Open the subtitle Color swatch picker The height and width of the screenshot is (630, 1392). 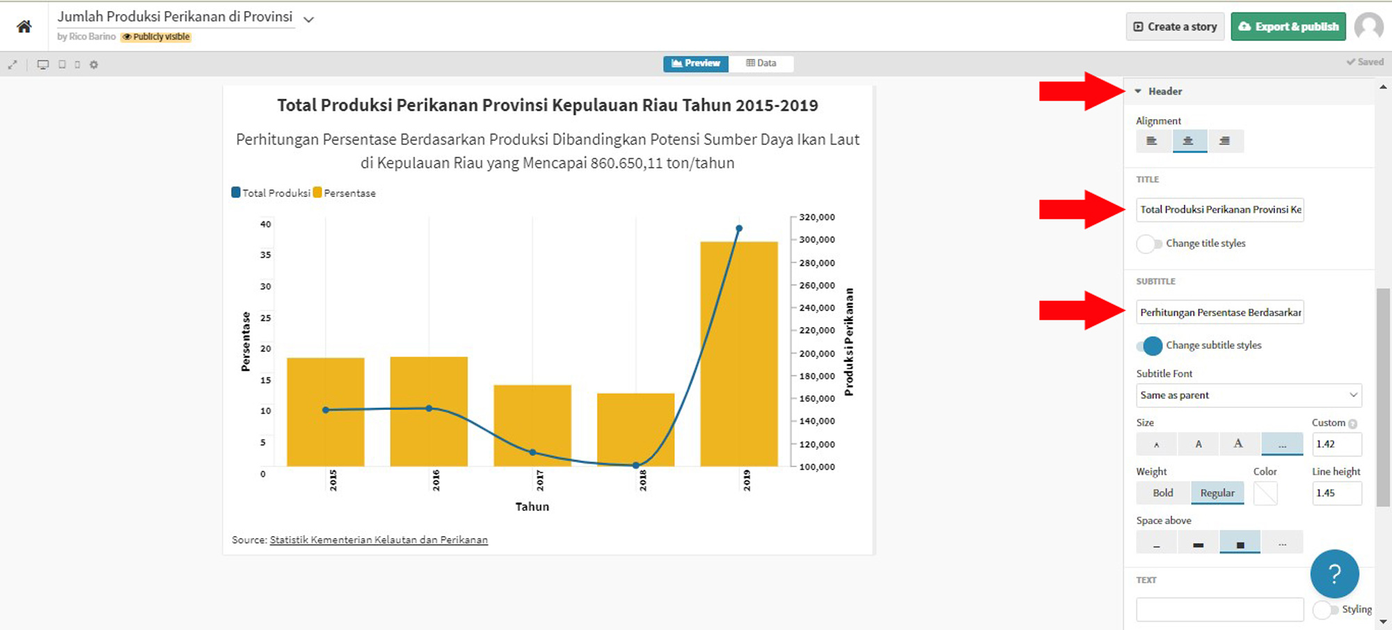click(x=1266, y=493)
